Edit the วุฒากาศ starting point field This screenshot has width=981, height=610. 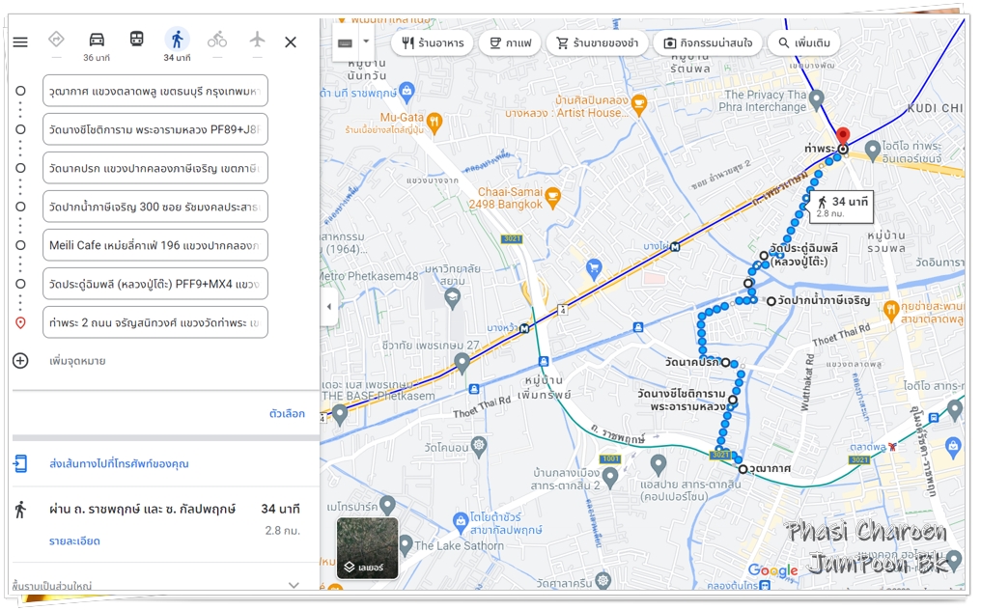tap(155, 91)
